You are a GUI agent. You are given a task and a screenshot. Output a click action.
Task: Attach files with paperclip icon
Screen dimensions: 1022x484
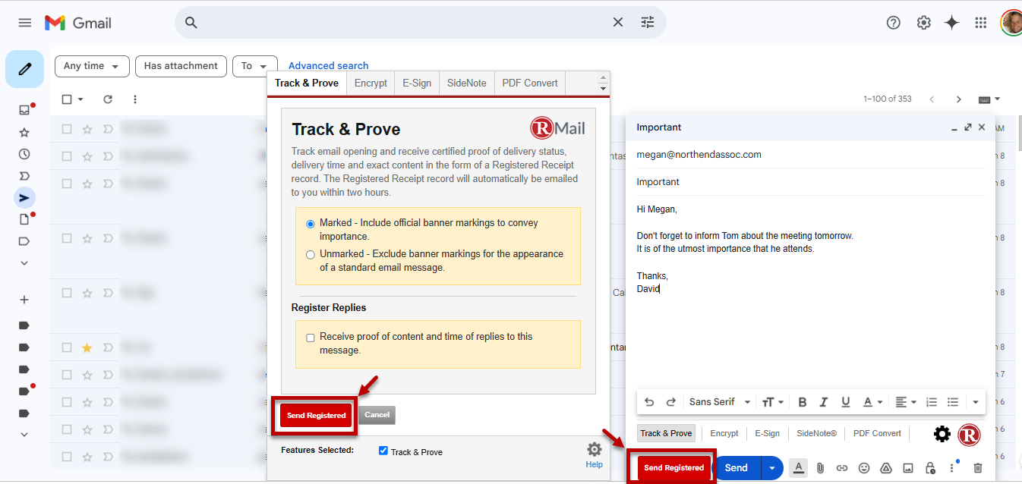(x=820, y=468)
